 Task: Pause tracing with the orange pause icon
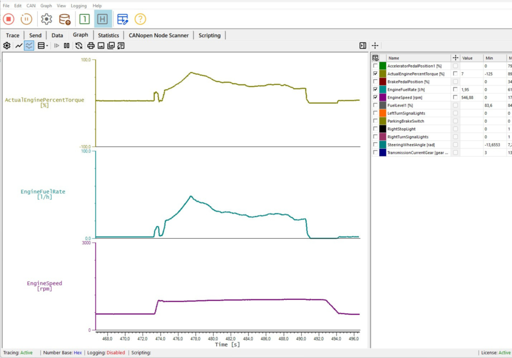pyautogui.click(x=26, y=19)
